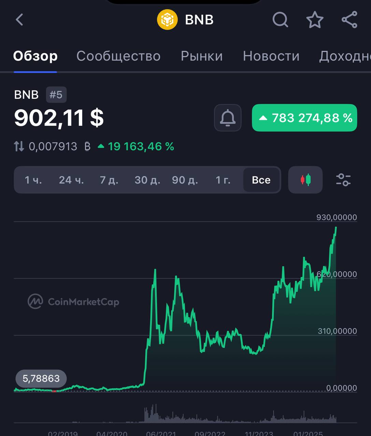Tap the share icon
371x436 pixels.
349,19
